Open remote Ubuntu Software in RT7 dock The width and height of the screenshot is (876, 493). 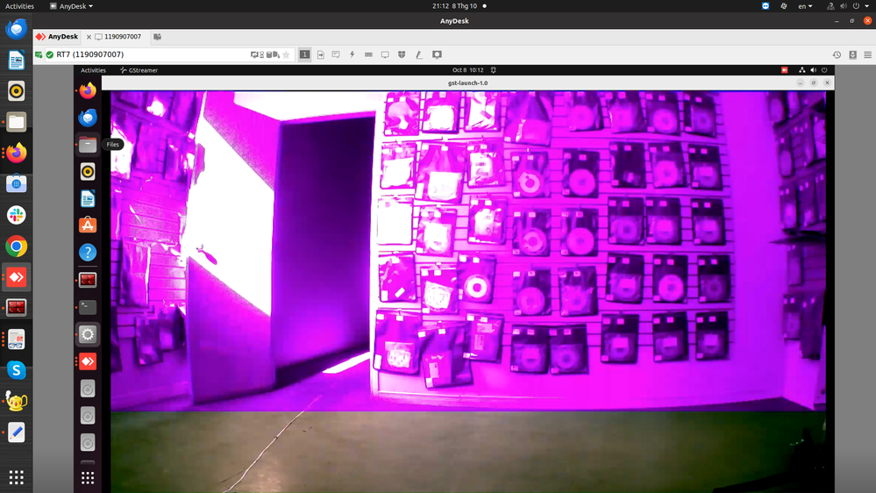click(88, 225)
